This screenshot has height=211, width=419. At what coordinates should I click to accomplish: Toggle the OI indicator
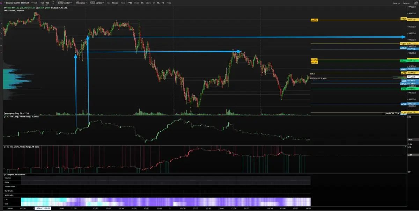pos(154,3)
